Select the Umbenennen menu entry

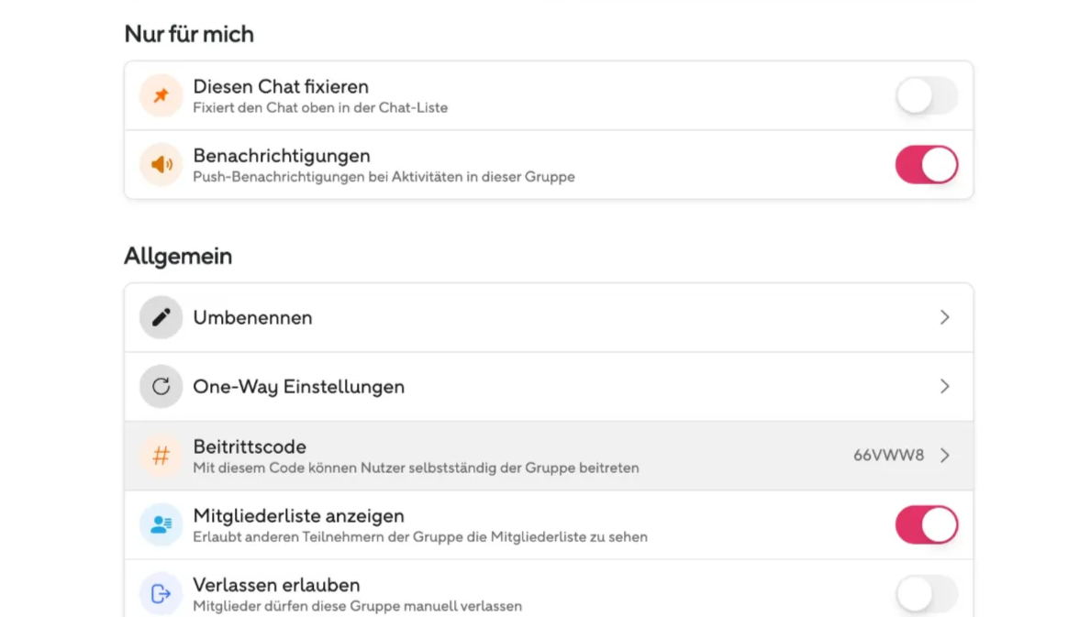click(x=549, y=317)
